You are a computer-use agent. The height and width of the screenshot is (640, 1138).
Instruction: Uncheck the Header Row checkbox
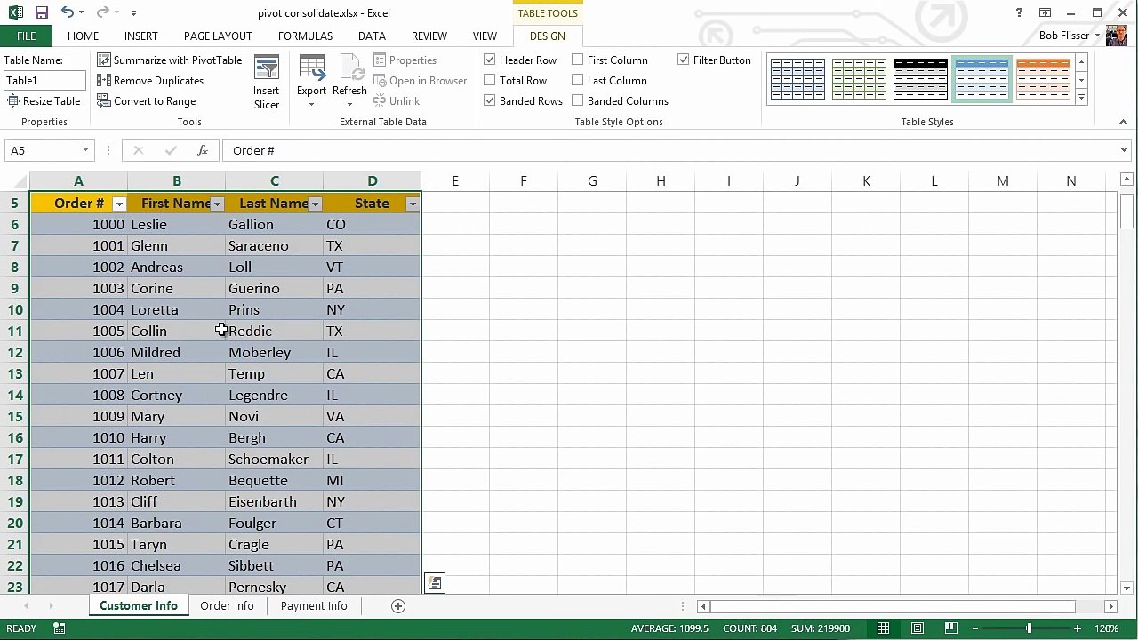[490, 60]
